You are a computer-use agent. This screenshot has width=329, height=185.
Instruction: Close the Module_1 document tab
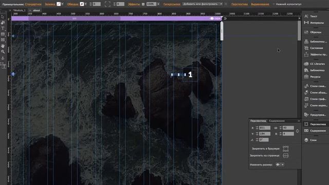point(10,10)
